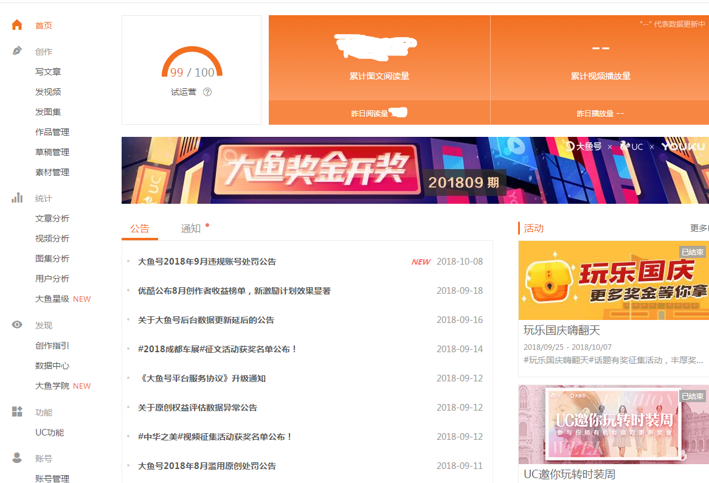The width and height of the screenshot is (709, 483).
Task: Open 作品管理 in the sidebar
Action: (x=52, y=132)
